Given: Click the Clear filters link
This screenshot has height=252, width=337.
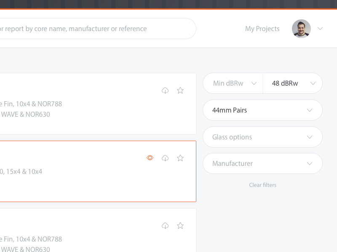Looking at the screenshot, I should coord(262,185).
